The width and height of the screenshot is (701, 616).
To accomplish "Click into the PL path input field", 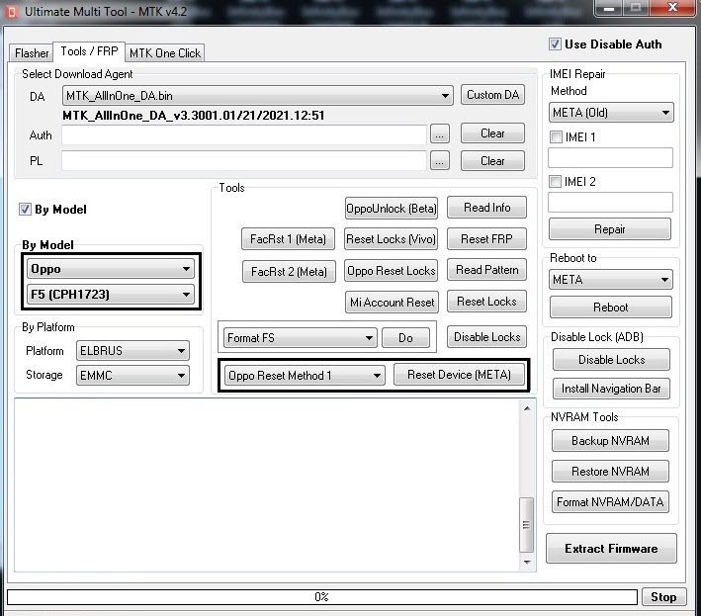I will 244,161.
